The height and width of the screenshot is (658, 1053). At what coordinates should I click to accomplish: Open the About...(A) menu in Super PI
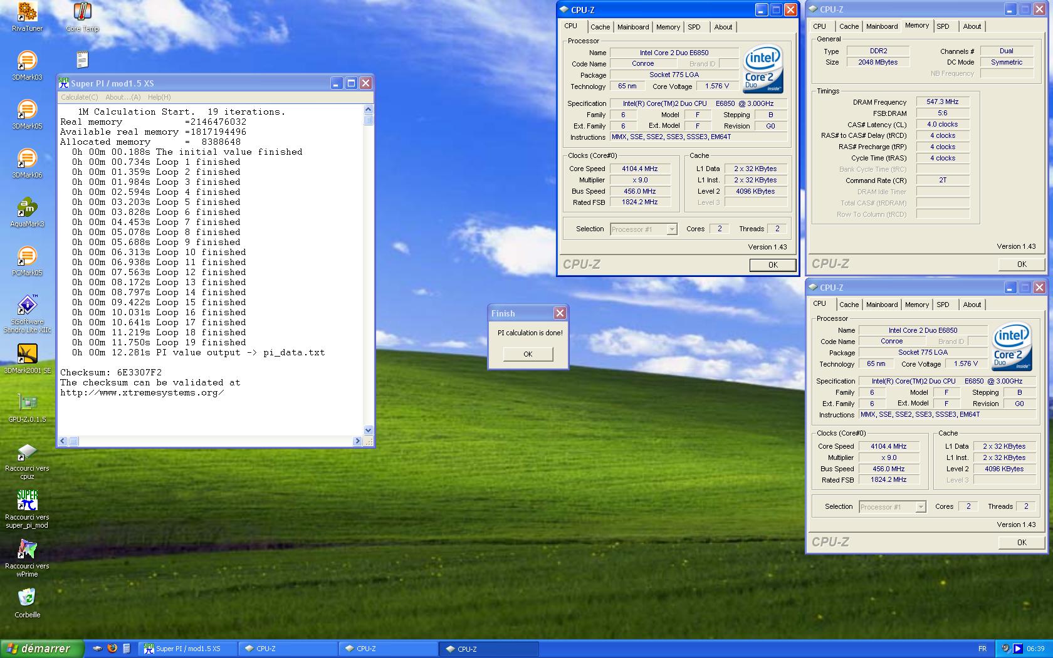(123, 97)
